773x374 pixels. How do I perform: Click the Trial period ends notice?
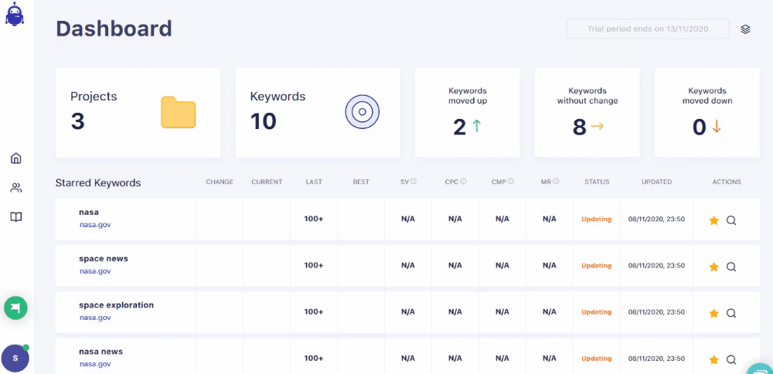coord(648,29)
